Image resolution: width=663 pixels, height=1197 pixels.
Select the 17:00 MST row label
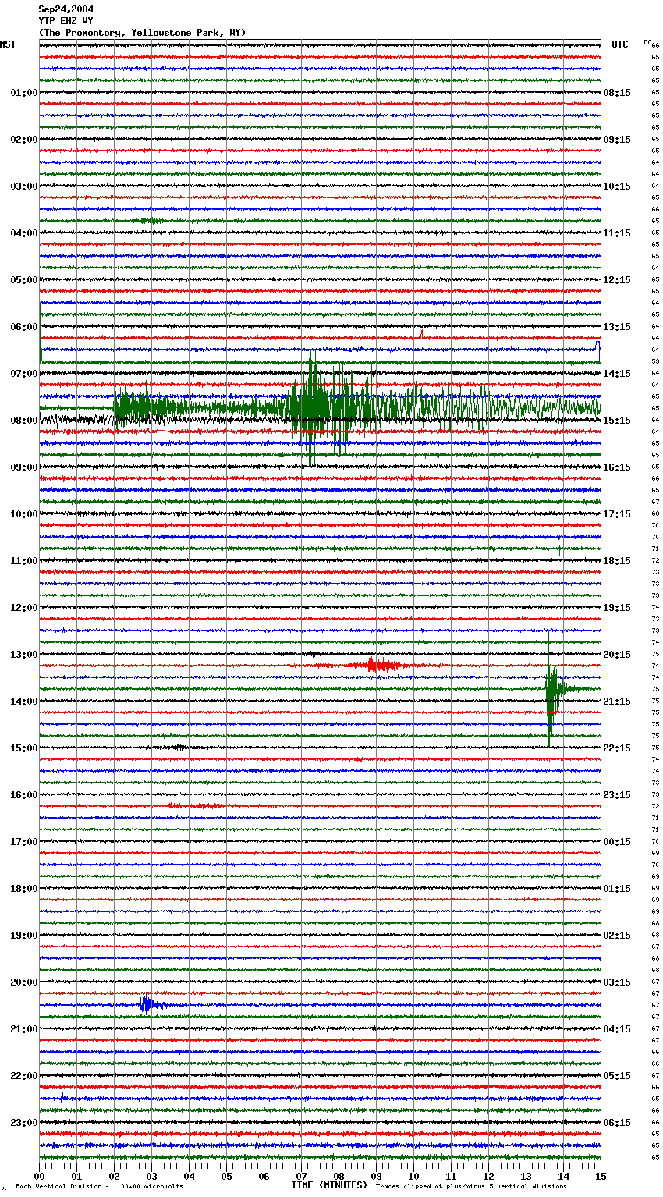(24, 842)
